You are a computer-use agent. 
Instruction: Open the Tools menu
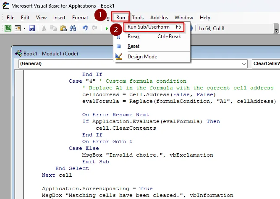click(138, 18)
